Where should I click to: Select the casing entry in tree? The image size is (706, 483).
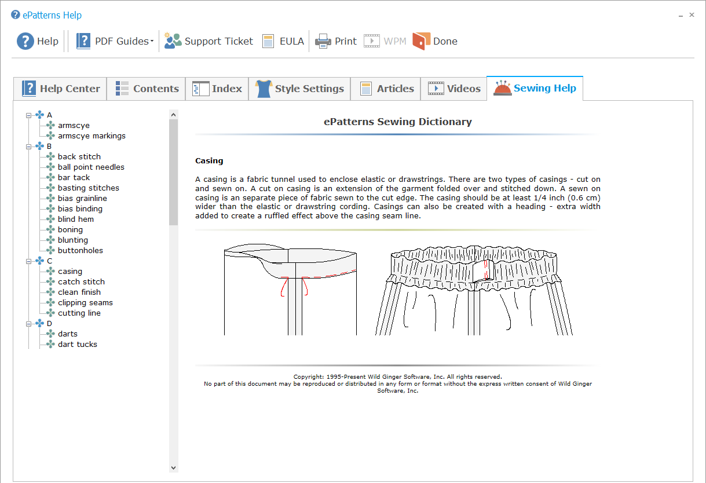(70, 272)
